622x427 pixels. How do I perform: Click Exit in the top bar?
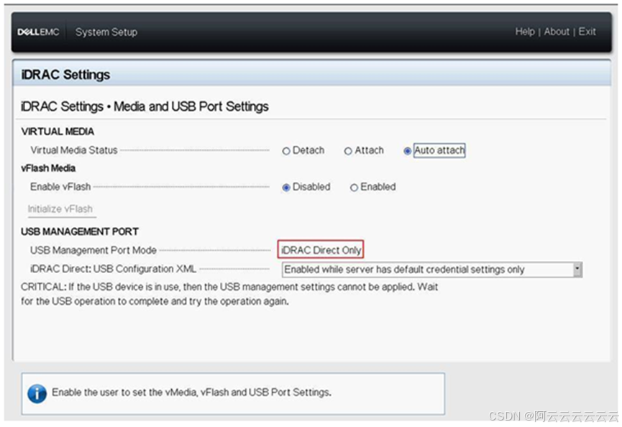click(x=587, y=32)
